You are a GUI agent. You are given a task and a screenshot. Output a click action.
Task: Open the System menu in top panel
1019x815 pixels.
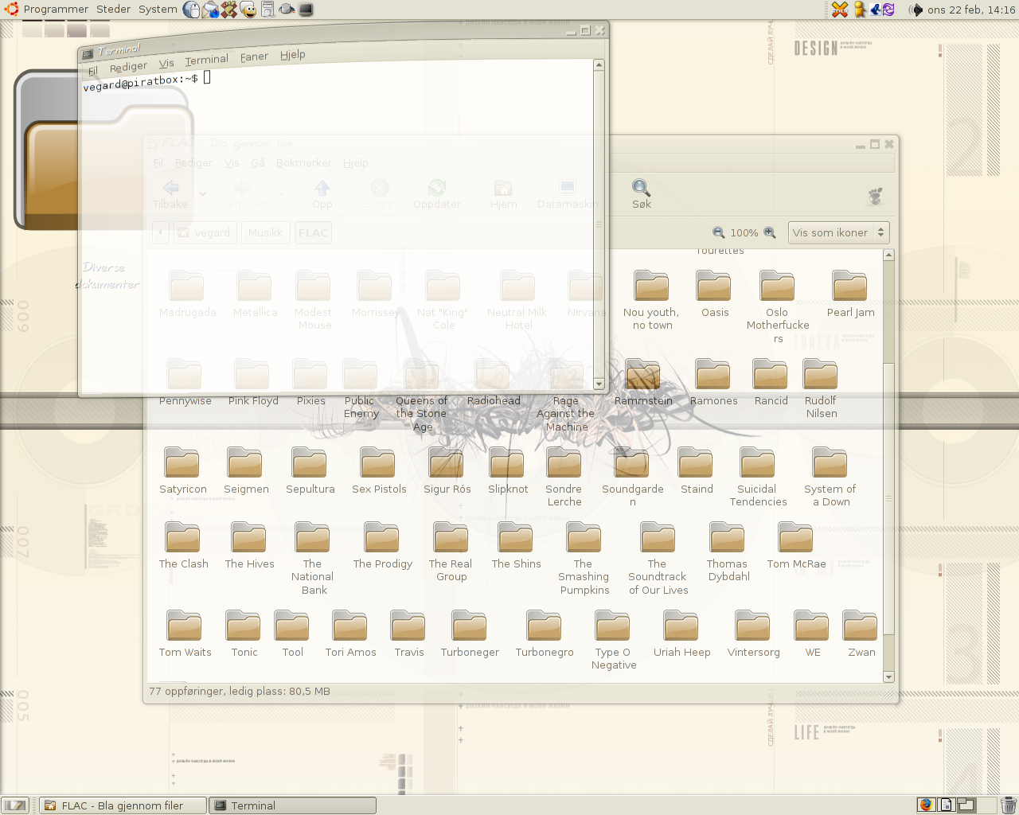(158, 10)
